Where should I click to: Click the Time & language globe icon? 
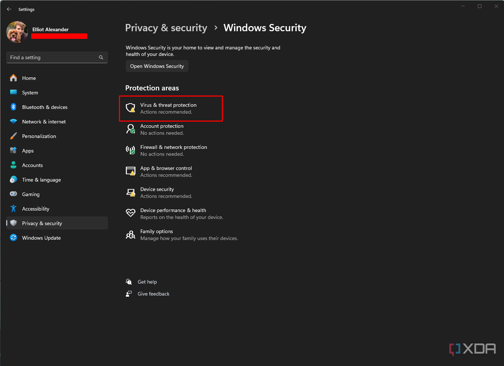coord(13,180)
